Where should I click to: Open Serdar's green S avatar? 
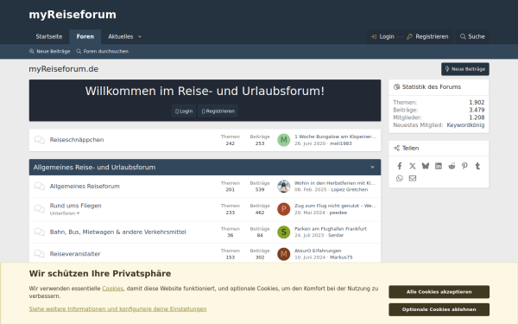pos(283,232)
